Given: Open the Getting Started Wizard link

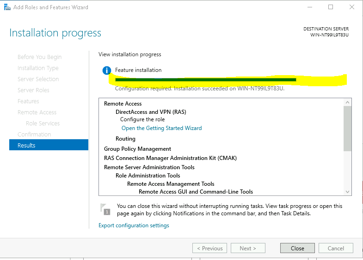Looking at the screenshot, I should pos(161,128).
